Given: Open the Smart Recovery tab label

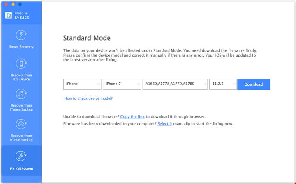Looking at the screenshot, I should coord(21,47).
